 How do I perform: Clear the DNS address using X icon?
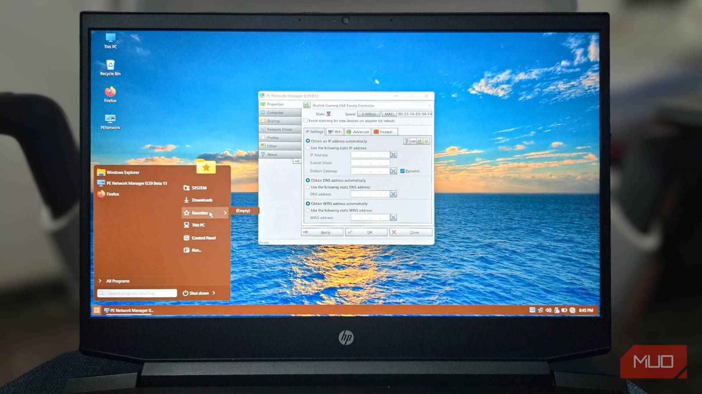coord(394,194)
